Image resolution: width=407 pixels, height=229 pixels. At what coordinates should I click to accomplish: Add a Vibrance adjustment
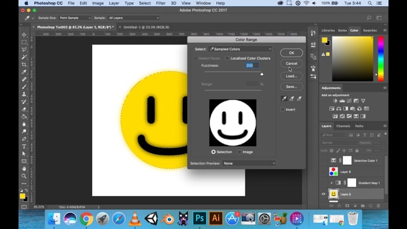[x=363, y=101]
